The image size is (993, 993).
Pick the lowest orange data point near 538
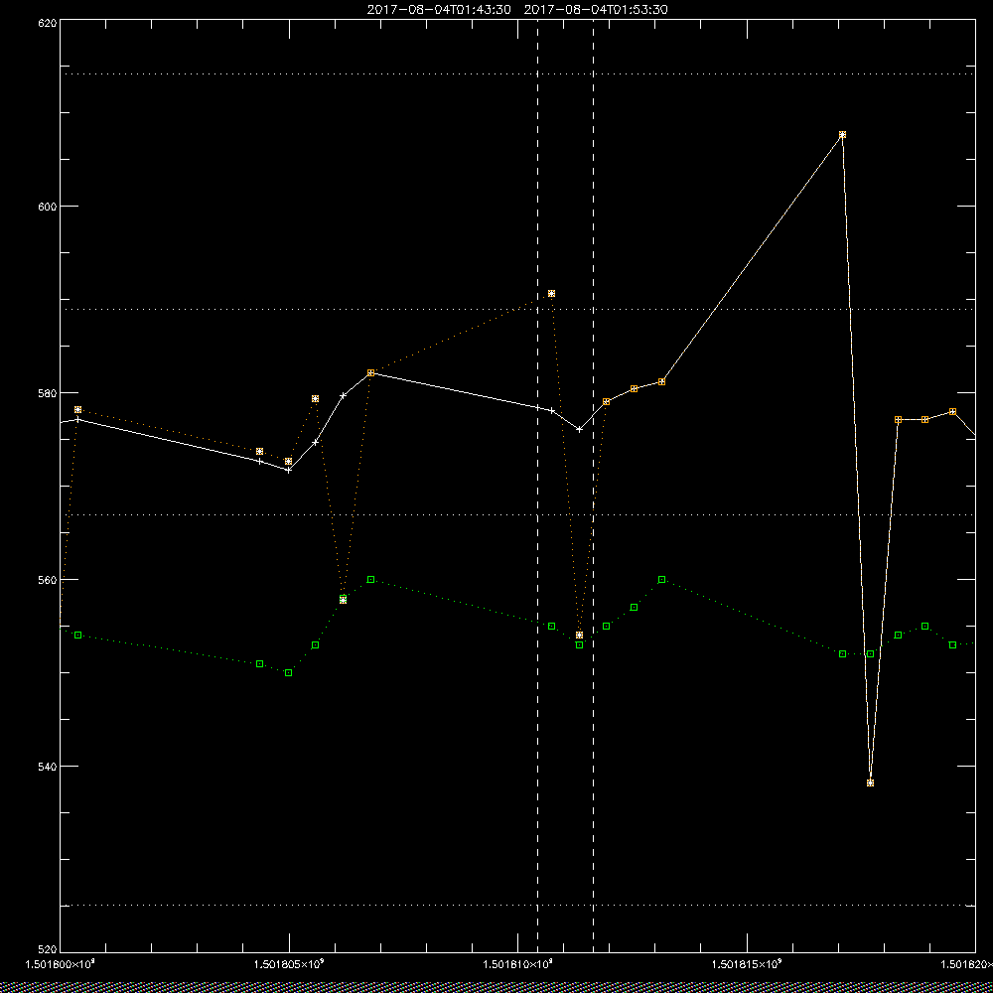coord(870,782)
